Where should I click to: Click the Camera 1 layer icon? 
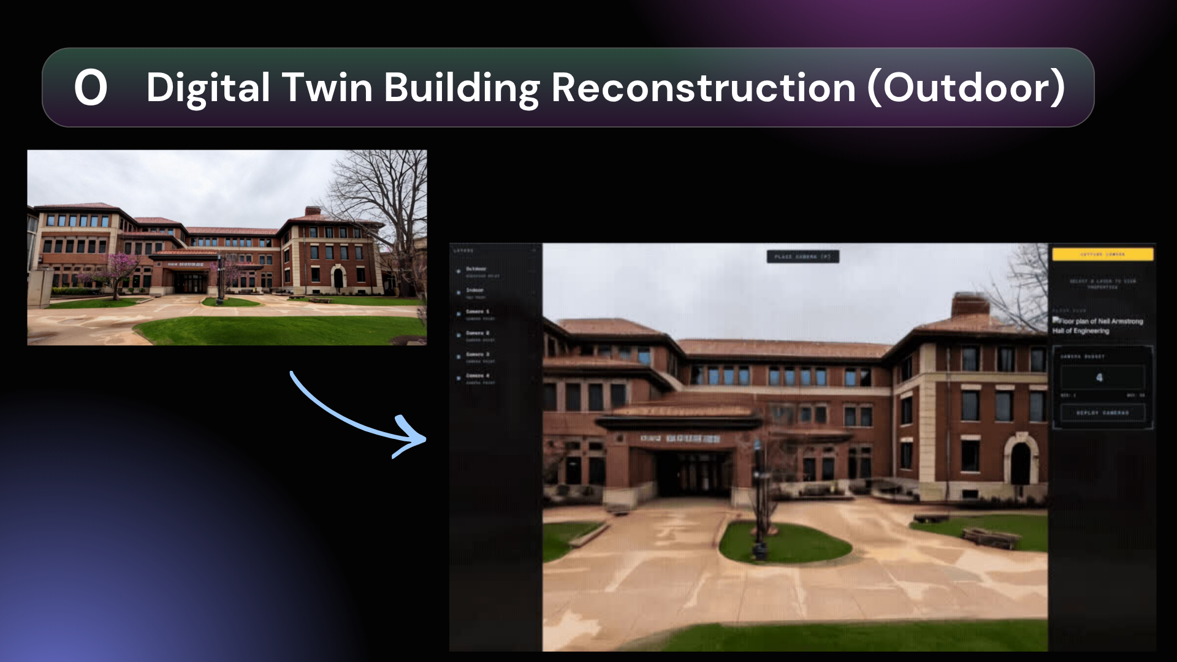459,314
